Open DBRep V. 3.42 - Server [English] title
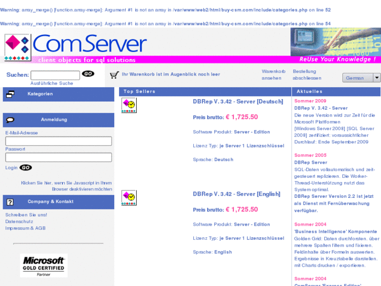Viewport: 381px width, 286px height. click(236, 194)
